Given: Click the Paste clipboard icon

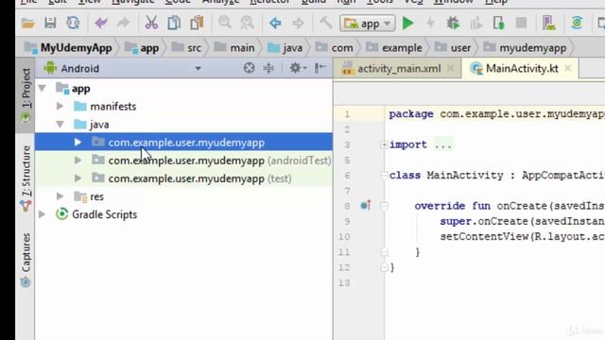Looking at the screenshot, I should pyautogui.click(x=197, y=23).
